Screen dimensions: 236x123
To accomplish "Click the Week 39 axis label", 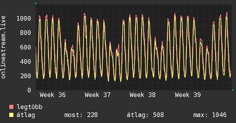I will 188,95.
